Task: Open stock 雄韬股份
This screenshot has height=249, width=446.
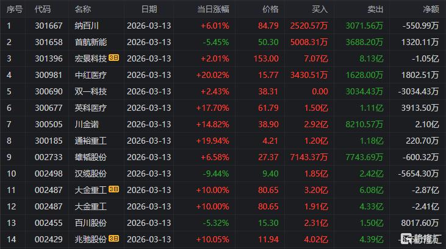Action: point(90,157)
